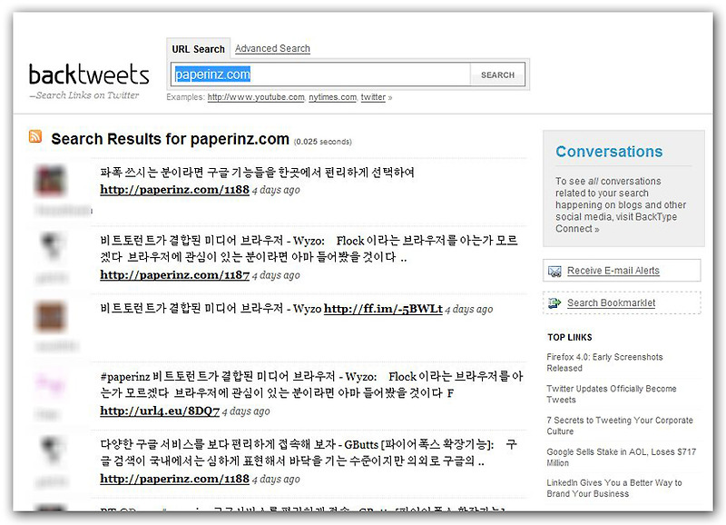Viewport: 726px width, 525px height.
Task: Open 7 Secrets to Tweeting Your Corporate Culture
Action: coord(620,425)
